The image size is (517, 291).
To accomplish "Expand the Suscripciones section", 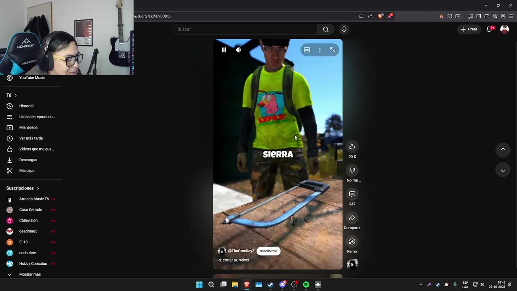I will [x=23, y=188].
